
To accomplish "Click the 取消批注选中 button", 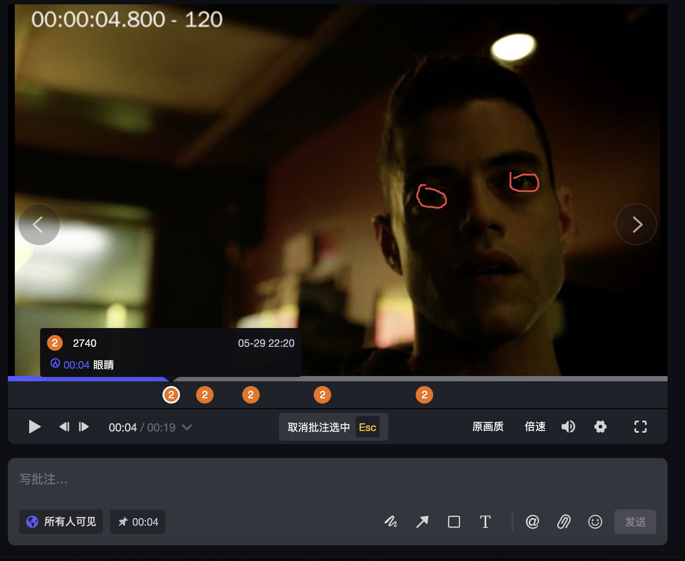I will point(333,427).
